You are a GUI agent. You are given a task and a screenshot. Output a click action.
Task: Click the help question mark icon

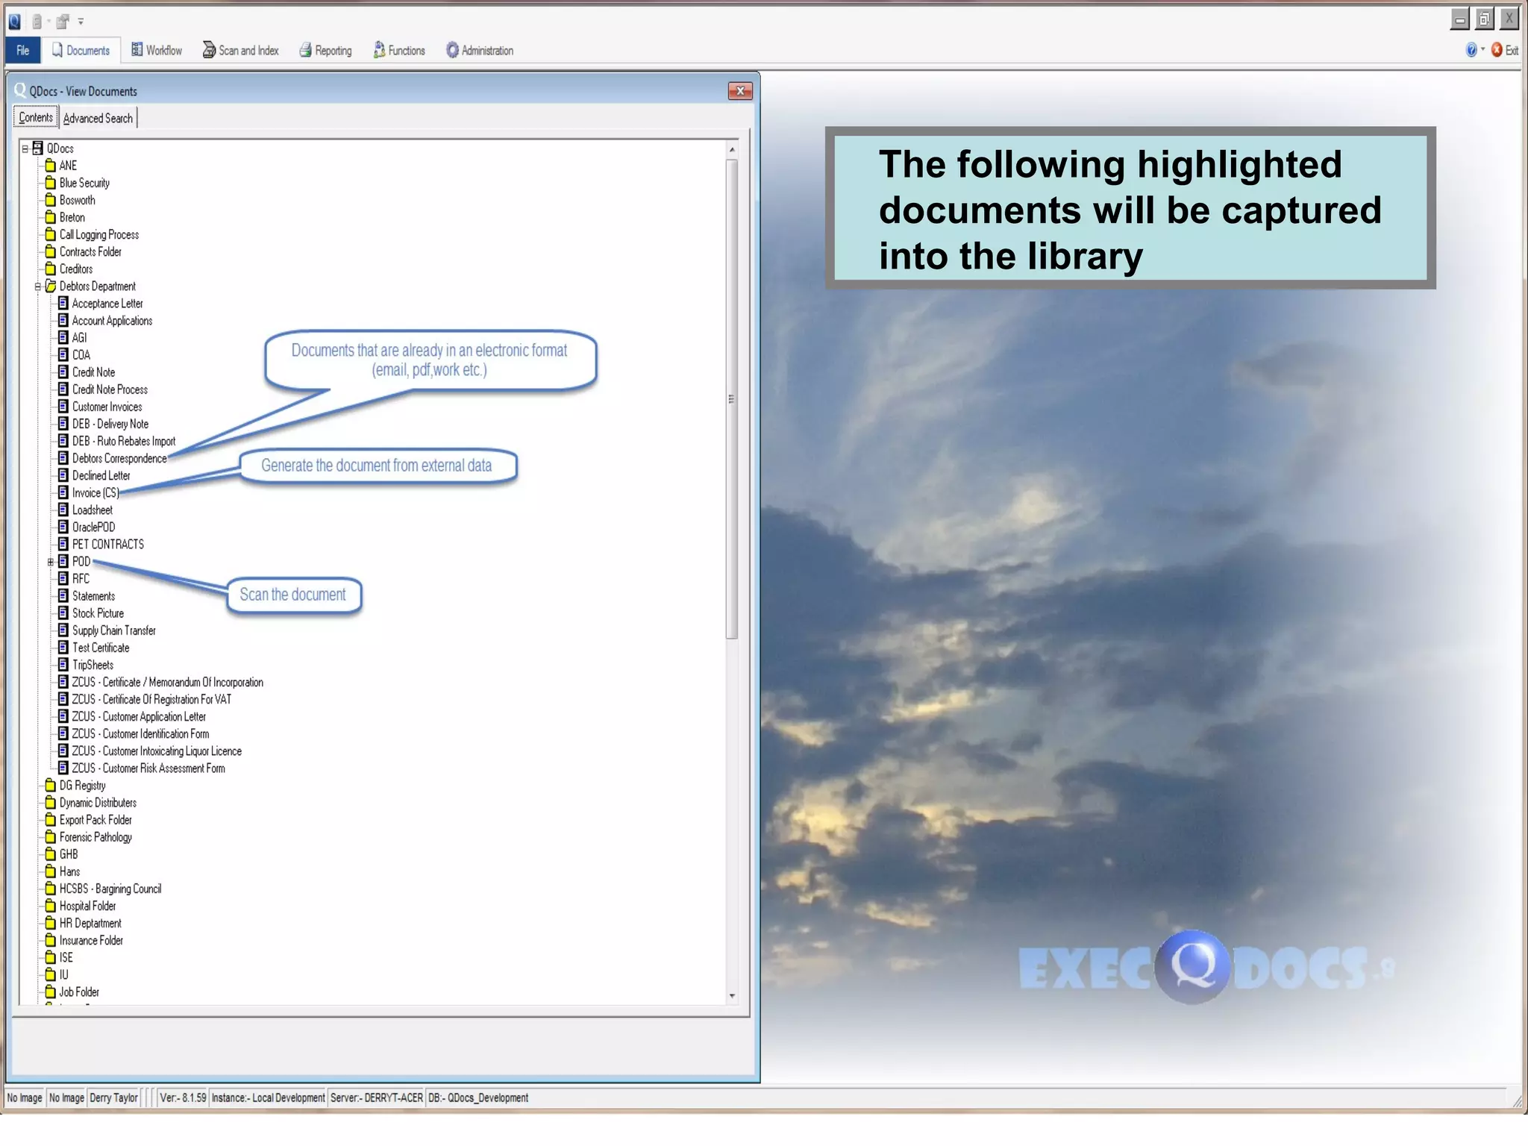(x=1471, y=50)
